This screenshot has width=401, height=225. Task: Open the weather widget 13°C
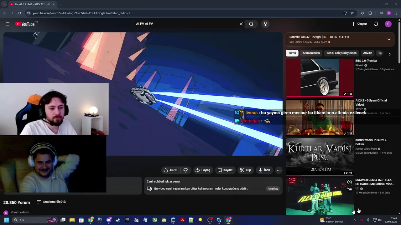pyautogui.click(x=331, y=220)
